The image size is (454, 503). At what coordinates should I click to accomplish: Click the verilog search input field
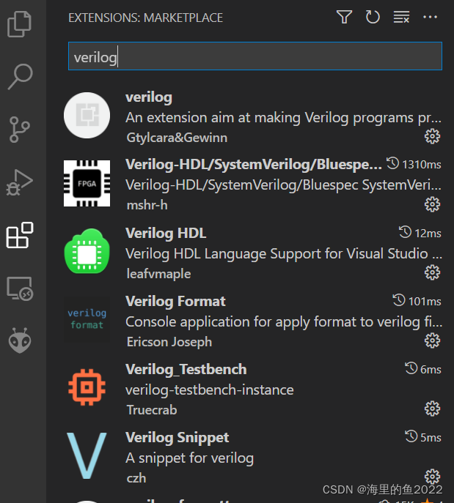(255, 56)
